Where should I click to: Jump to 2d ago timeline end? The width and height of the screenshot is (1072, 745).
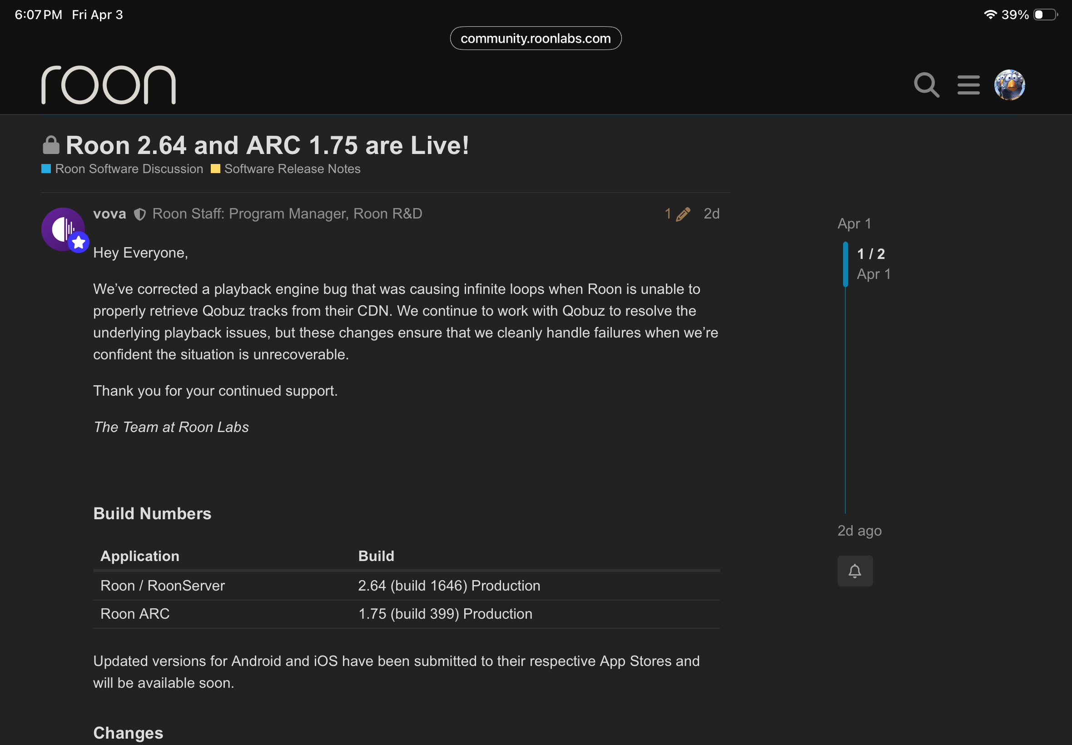click(x=859, y=531)
